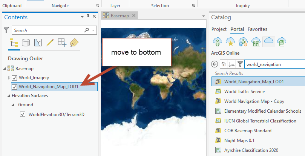Collapse the Ground elevation group
305x156 pixels.
[x=12, y=105]
